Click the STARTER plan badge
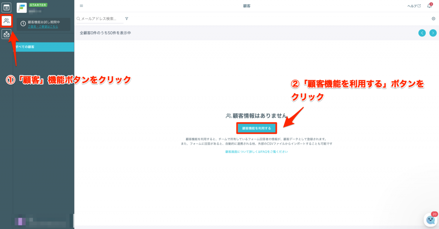Image resolution: width=439 pixels, height=229 pixels. pyautogui.click(x=38, y=5)
